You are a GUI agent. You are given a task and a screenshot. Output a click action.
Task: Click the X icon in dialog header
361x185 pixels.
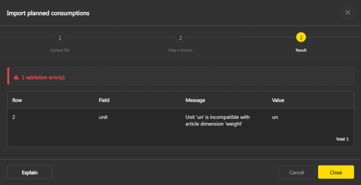348,13
